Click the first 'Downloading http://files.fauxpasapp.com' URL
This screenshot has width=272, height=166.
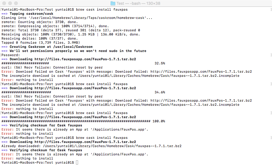[85, 59]
